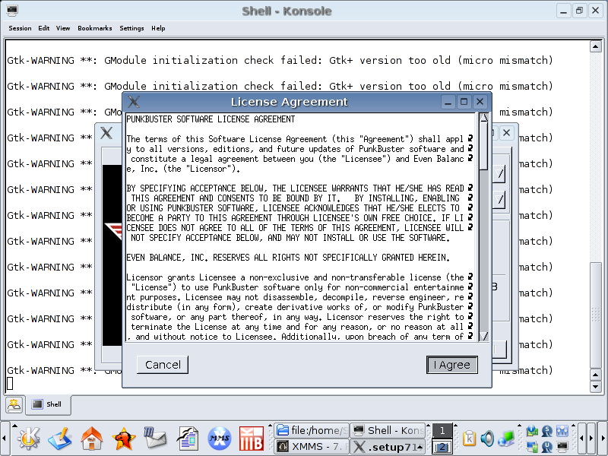Click the I Agree button
The height and width of the screenshot is (456, 608).
tap(451, 365)
